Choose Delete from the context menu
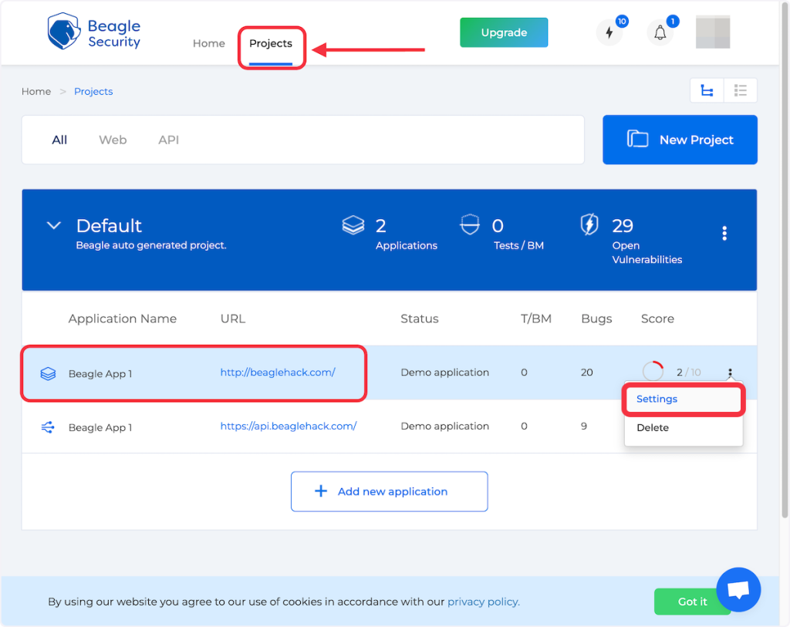 tap(653, 428)
